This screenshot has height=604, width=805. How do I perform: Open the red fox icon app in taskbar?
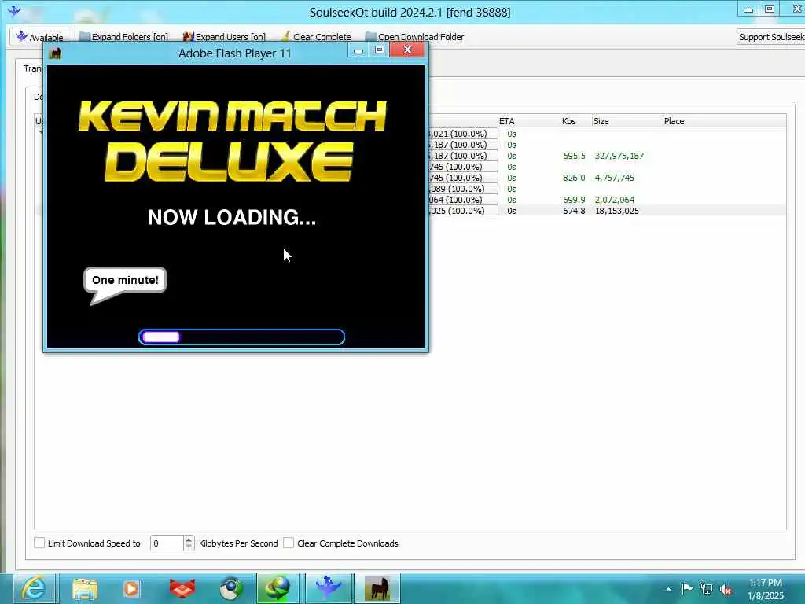[x=182, y=588]
